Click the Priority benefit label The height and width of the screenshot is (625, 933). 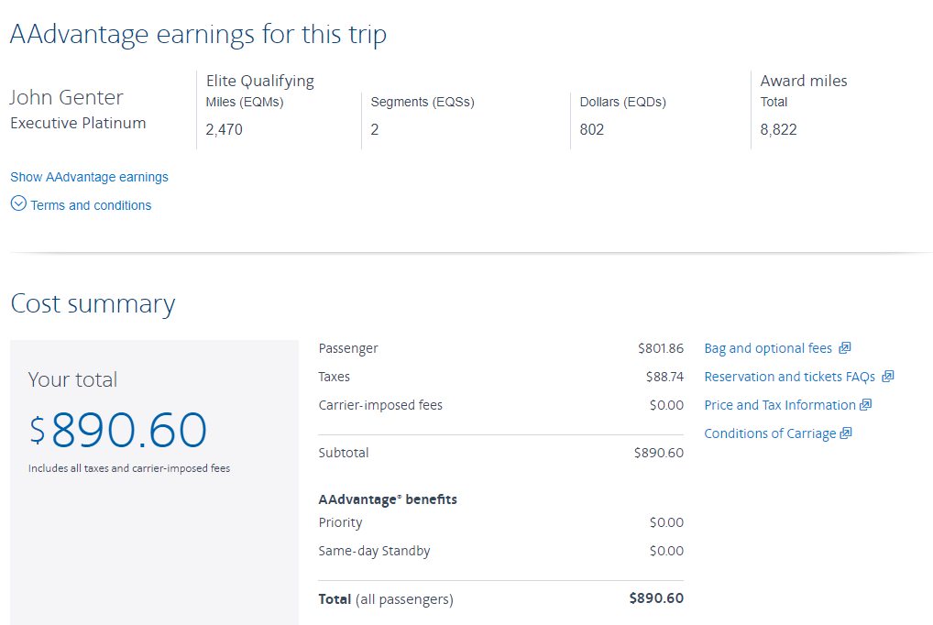(x=340, y=522)
